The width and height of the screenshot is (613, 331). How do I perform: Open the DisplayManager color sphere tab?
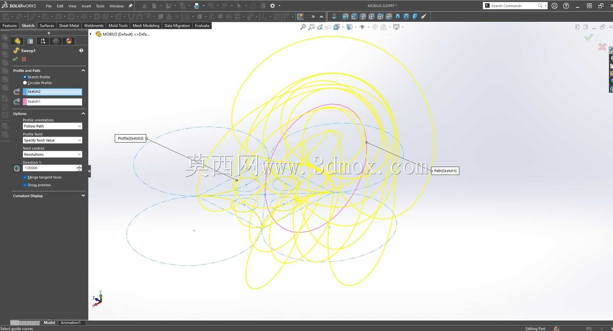pyautogui.click(x=69, y=41)
